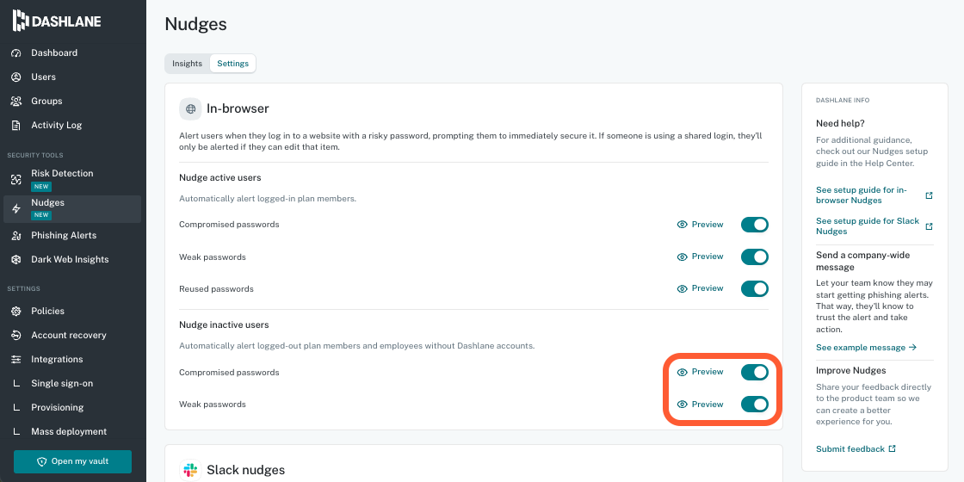Disable inactive users Compromised passwords toggle
Image resolution: width=964 pixels, height=482 pixels.
tap(754, 372)
